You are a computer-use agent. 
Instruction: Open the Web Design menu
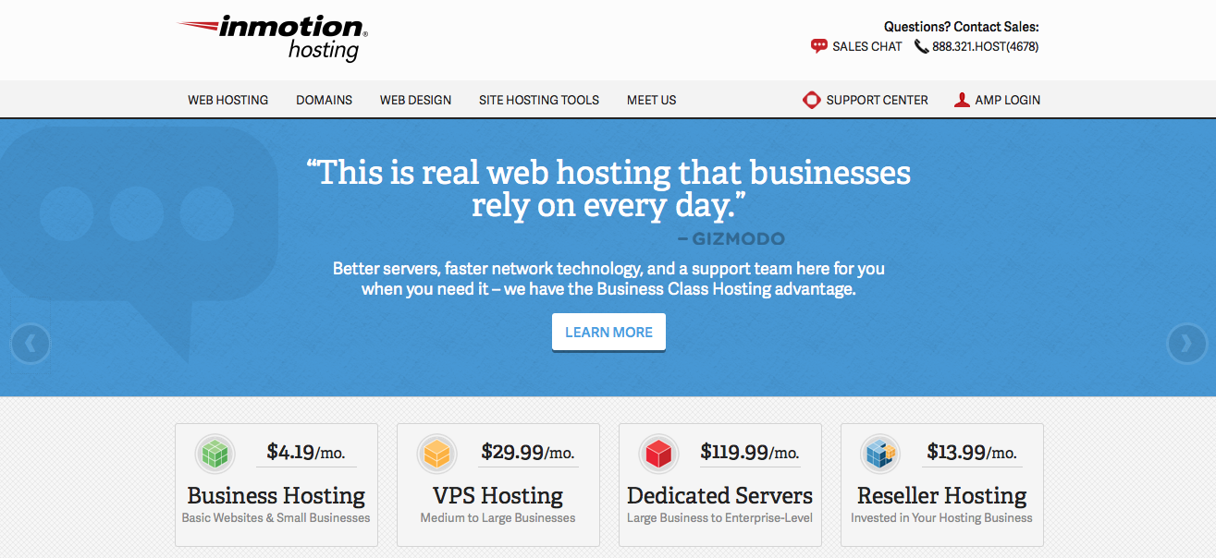[415, 100]
